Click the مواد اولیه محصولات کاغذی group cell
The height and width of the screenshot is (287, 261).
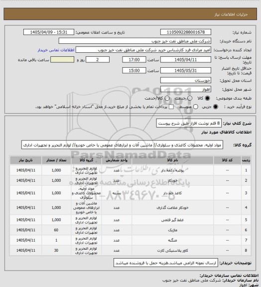pos(86,193)
